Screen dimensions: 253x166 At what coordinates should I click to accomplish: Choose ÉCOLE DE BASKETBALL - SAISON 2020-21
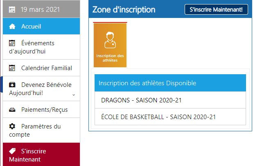[170, 117]
